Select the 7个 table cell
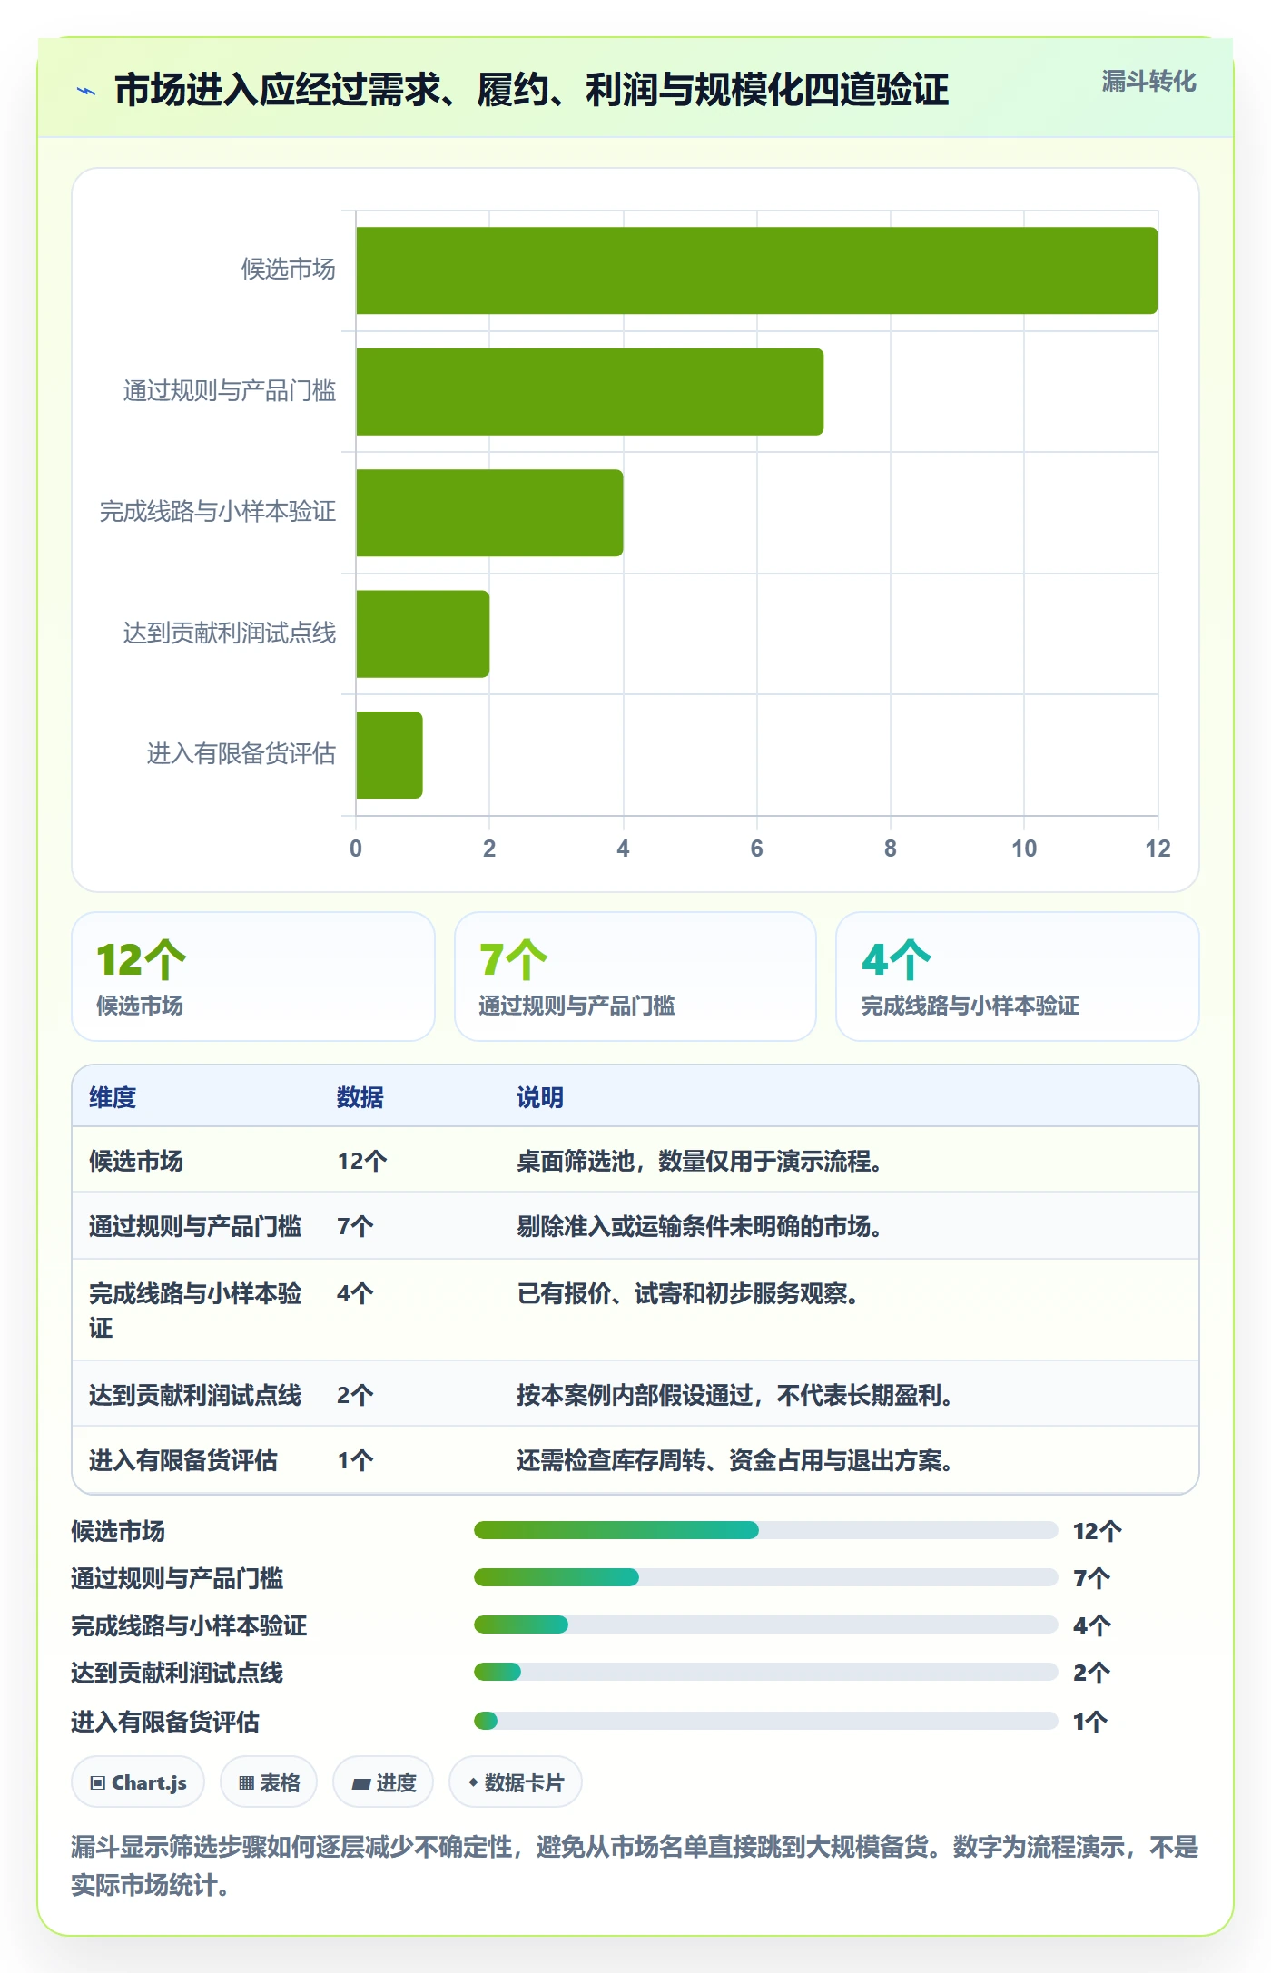Viewport: 1271px width, 1973px height. (x=355, y=1226)
